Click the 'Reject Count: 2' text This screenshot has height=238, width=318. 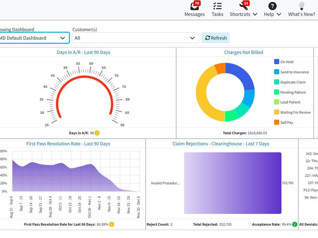(159, 224)
